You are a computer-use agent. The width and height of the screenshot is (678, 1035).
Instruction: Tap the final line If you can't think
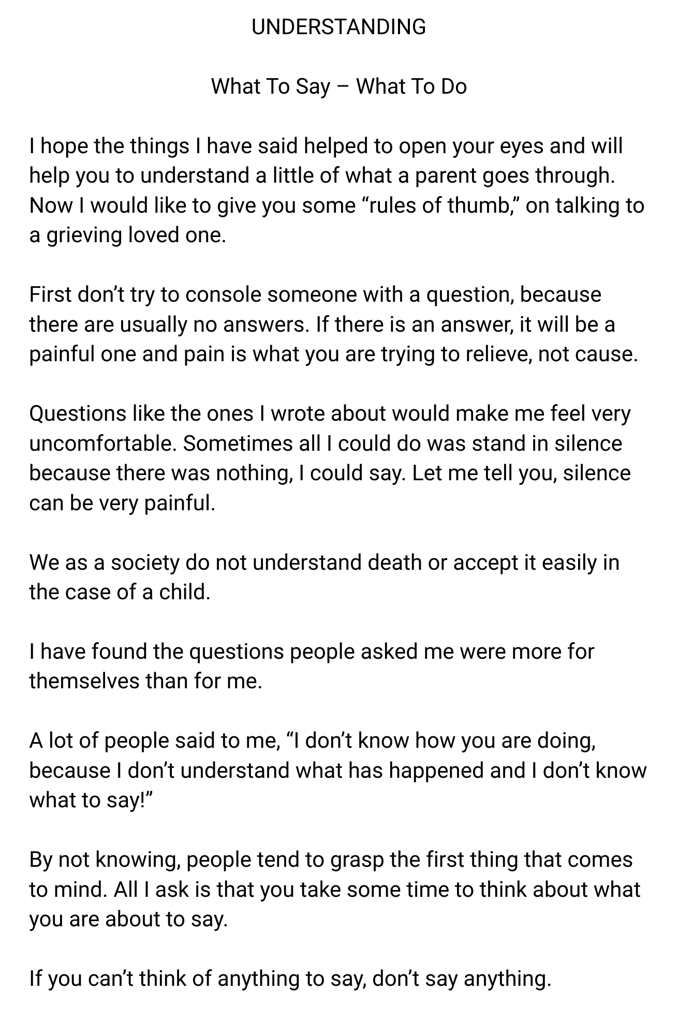click(290, 979)
